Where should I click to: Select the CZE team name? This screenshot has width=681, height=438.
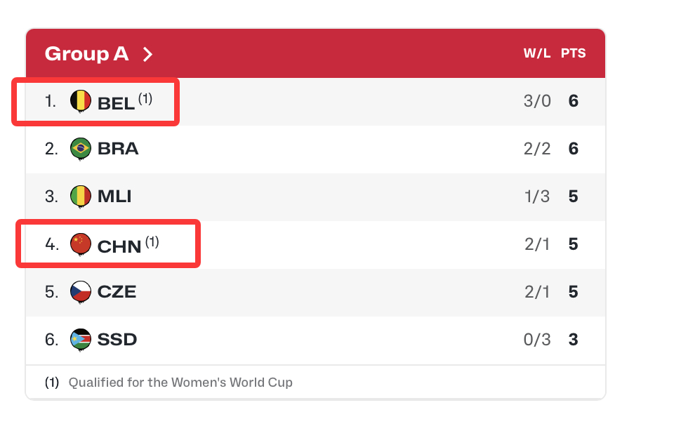117,291
